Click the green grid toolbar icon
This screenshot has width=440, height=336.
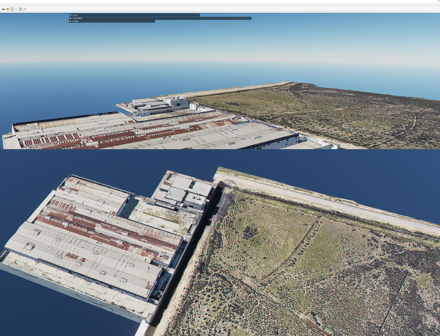[21, 9]
